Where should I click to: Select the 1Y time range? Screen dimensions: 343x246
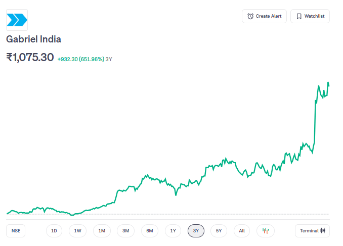(x=173, y=231)
